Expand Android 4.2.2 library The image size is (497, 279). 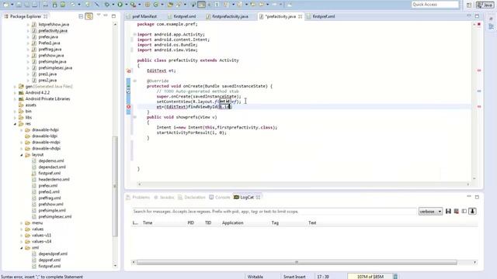15,93
